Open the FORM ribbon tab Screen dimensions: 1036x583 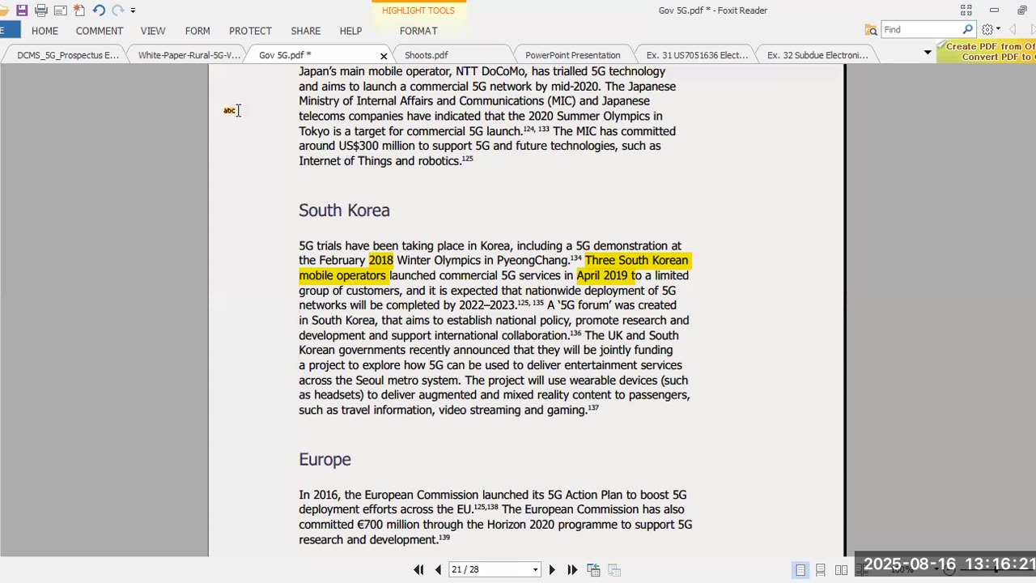coord(197,31)
